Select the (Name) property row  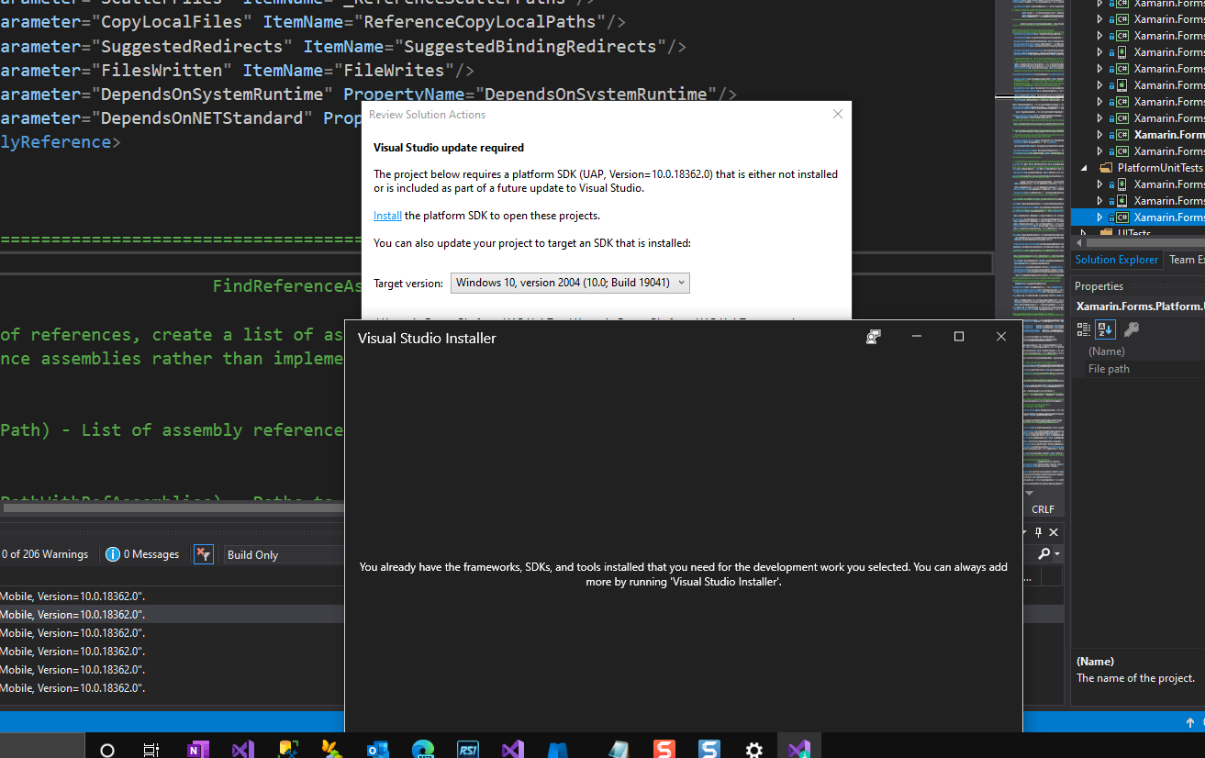click(1138, 351)
